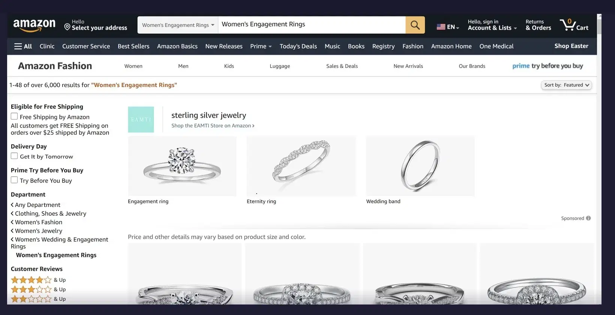Toggle Try Before You Buy checkbox
The height and width of the screenshot is (315, 615).
pyautogui.click(x=14, y=180)
